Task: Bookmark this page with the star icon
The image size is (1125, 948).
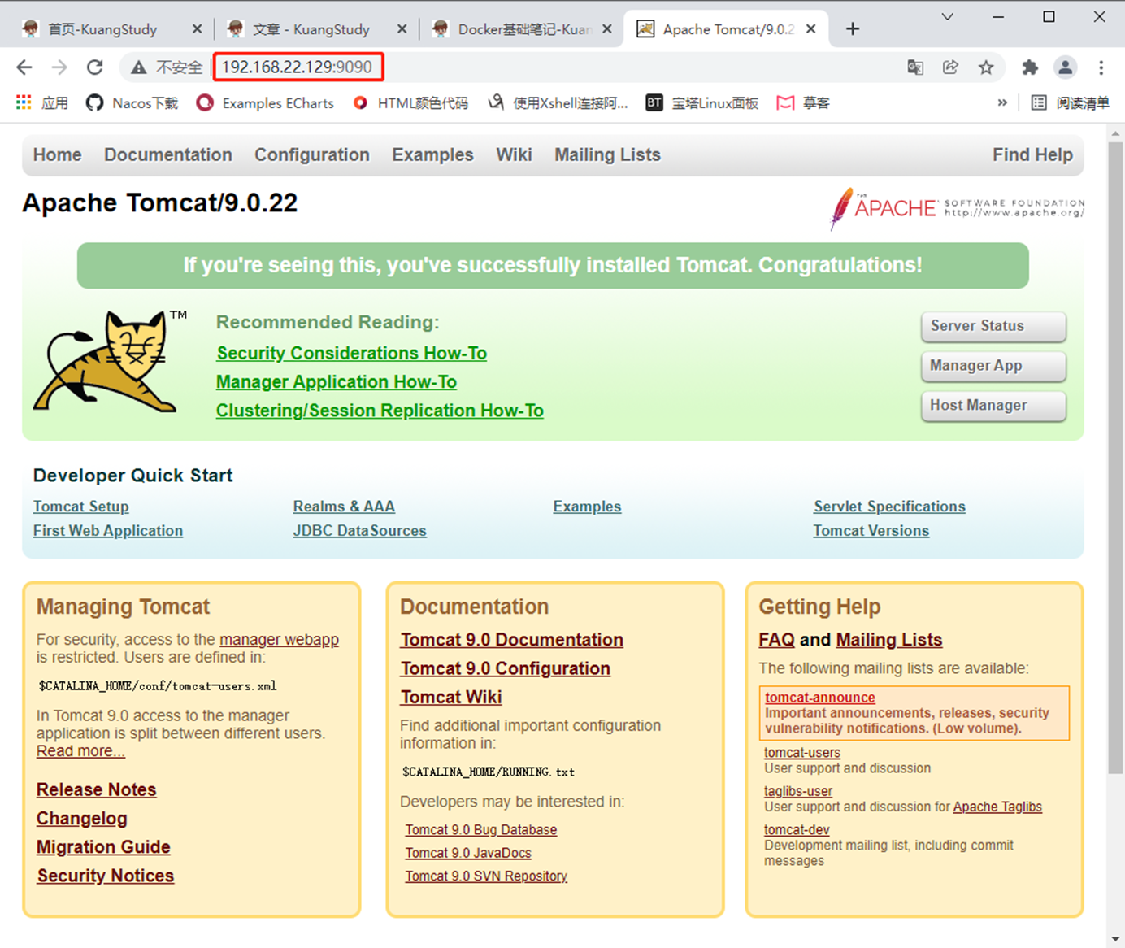Action: 986,67
